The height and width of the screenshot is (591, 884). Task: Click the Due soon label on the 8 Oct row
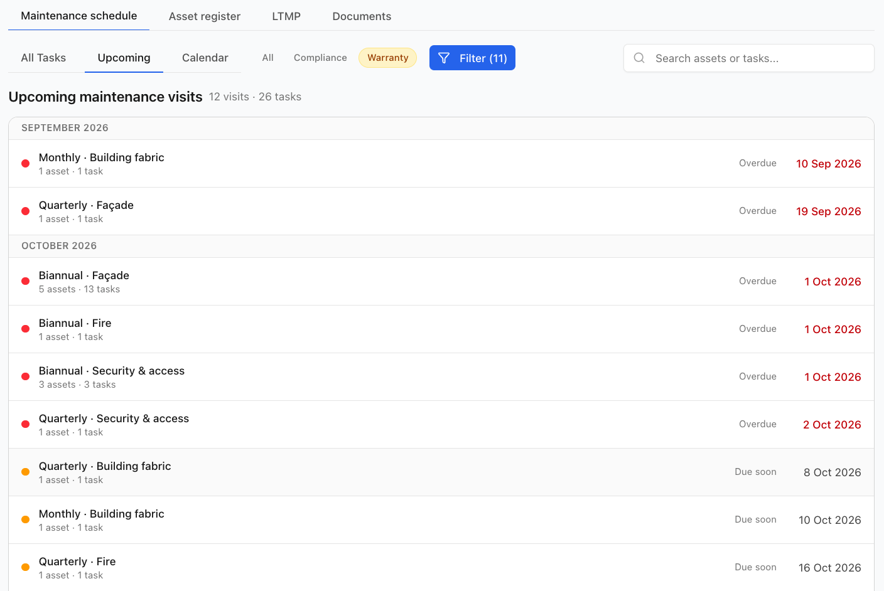click(756, 472)
